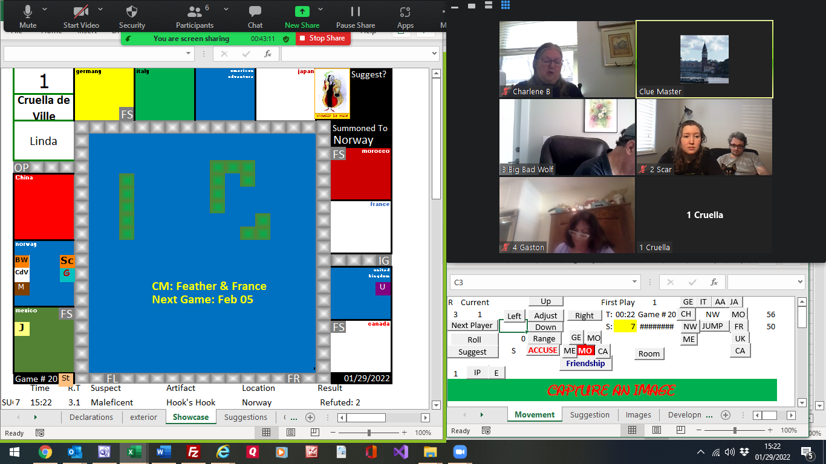This screenshot has width=826, height=464.
Task: Click the green New Share icon
Action: (302, 11)
